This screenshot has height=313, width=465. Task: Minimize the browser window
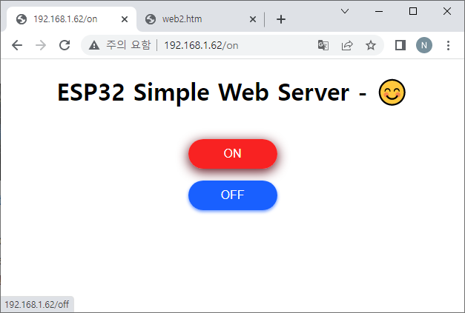coord(379,11)
